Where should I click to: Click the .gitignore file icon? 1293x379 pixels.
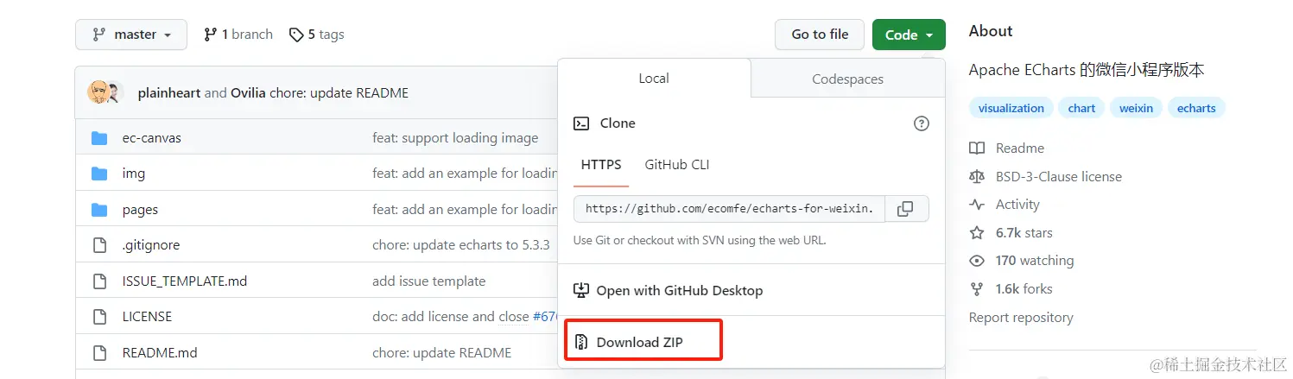tap(99, 245)
